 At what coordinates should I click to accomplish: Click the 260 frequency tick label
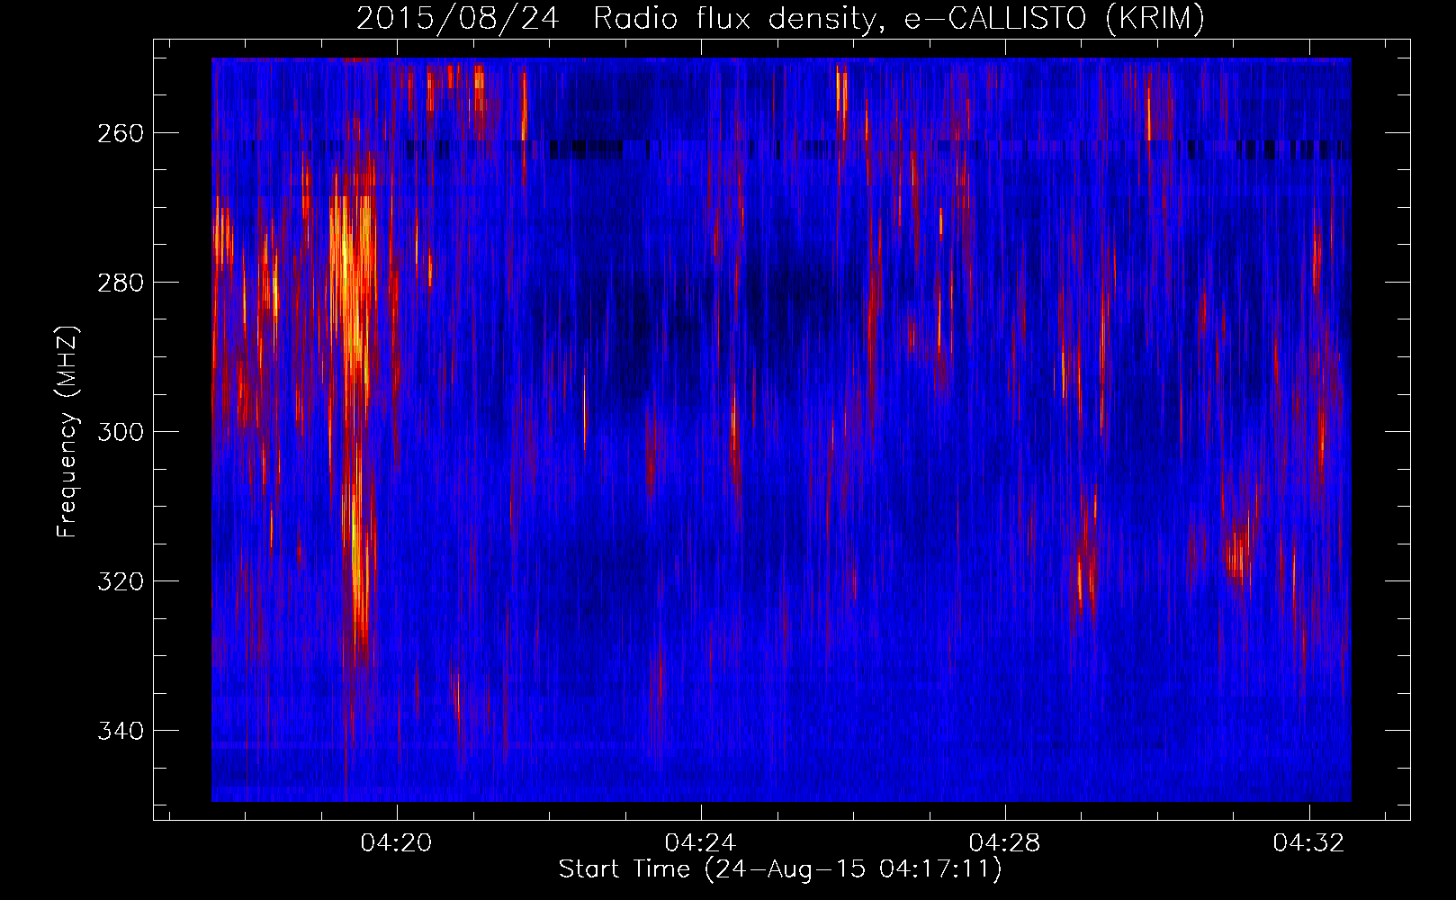pos(120,133)
